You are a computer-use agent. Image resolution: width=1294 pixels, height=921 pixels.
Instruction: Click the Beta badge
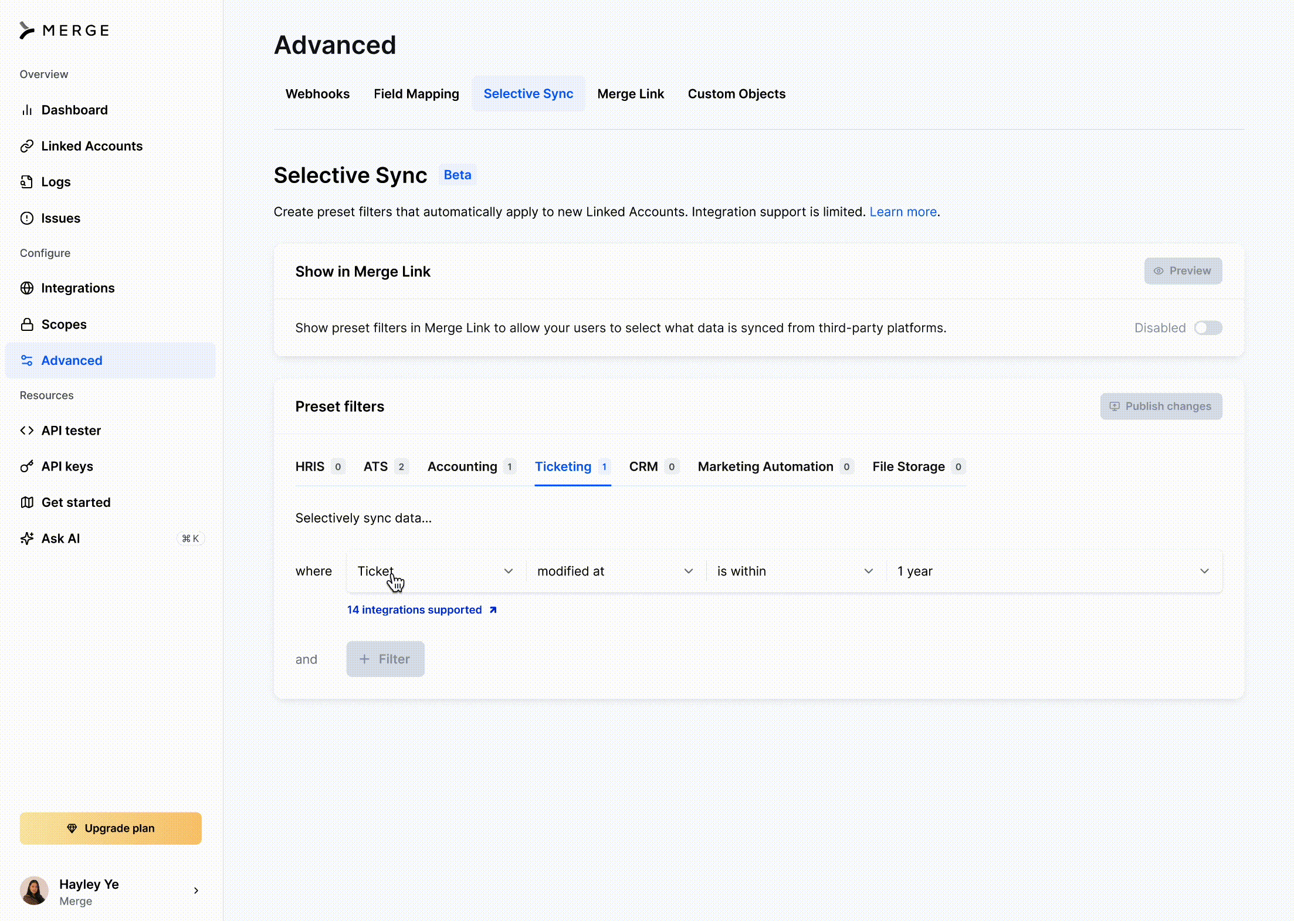(458, 175)
